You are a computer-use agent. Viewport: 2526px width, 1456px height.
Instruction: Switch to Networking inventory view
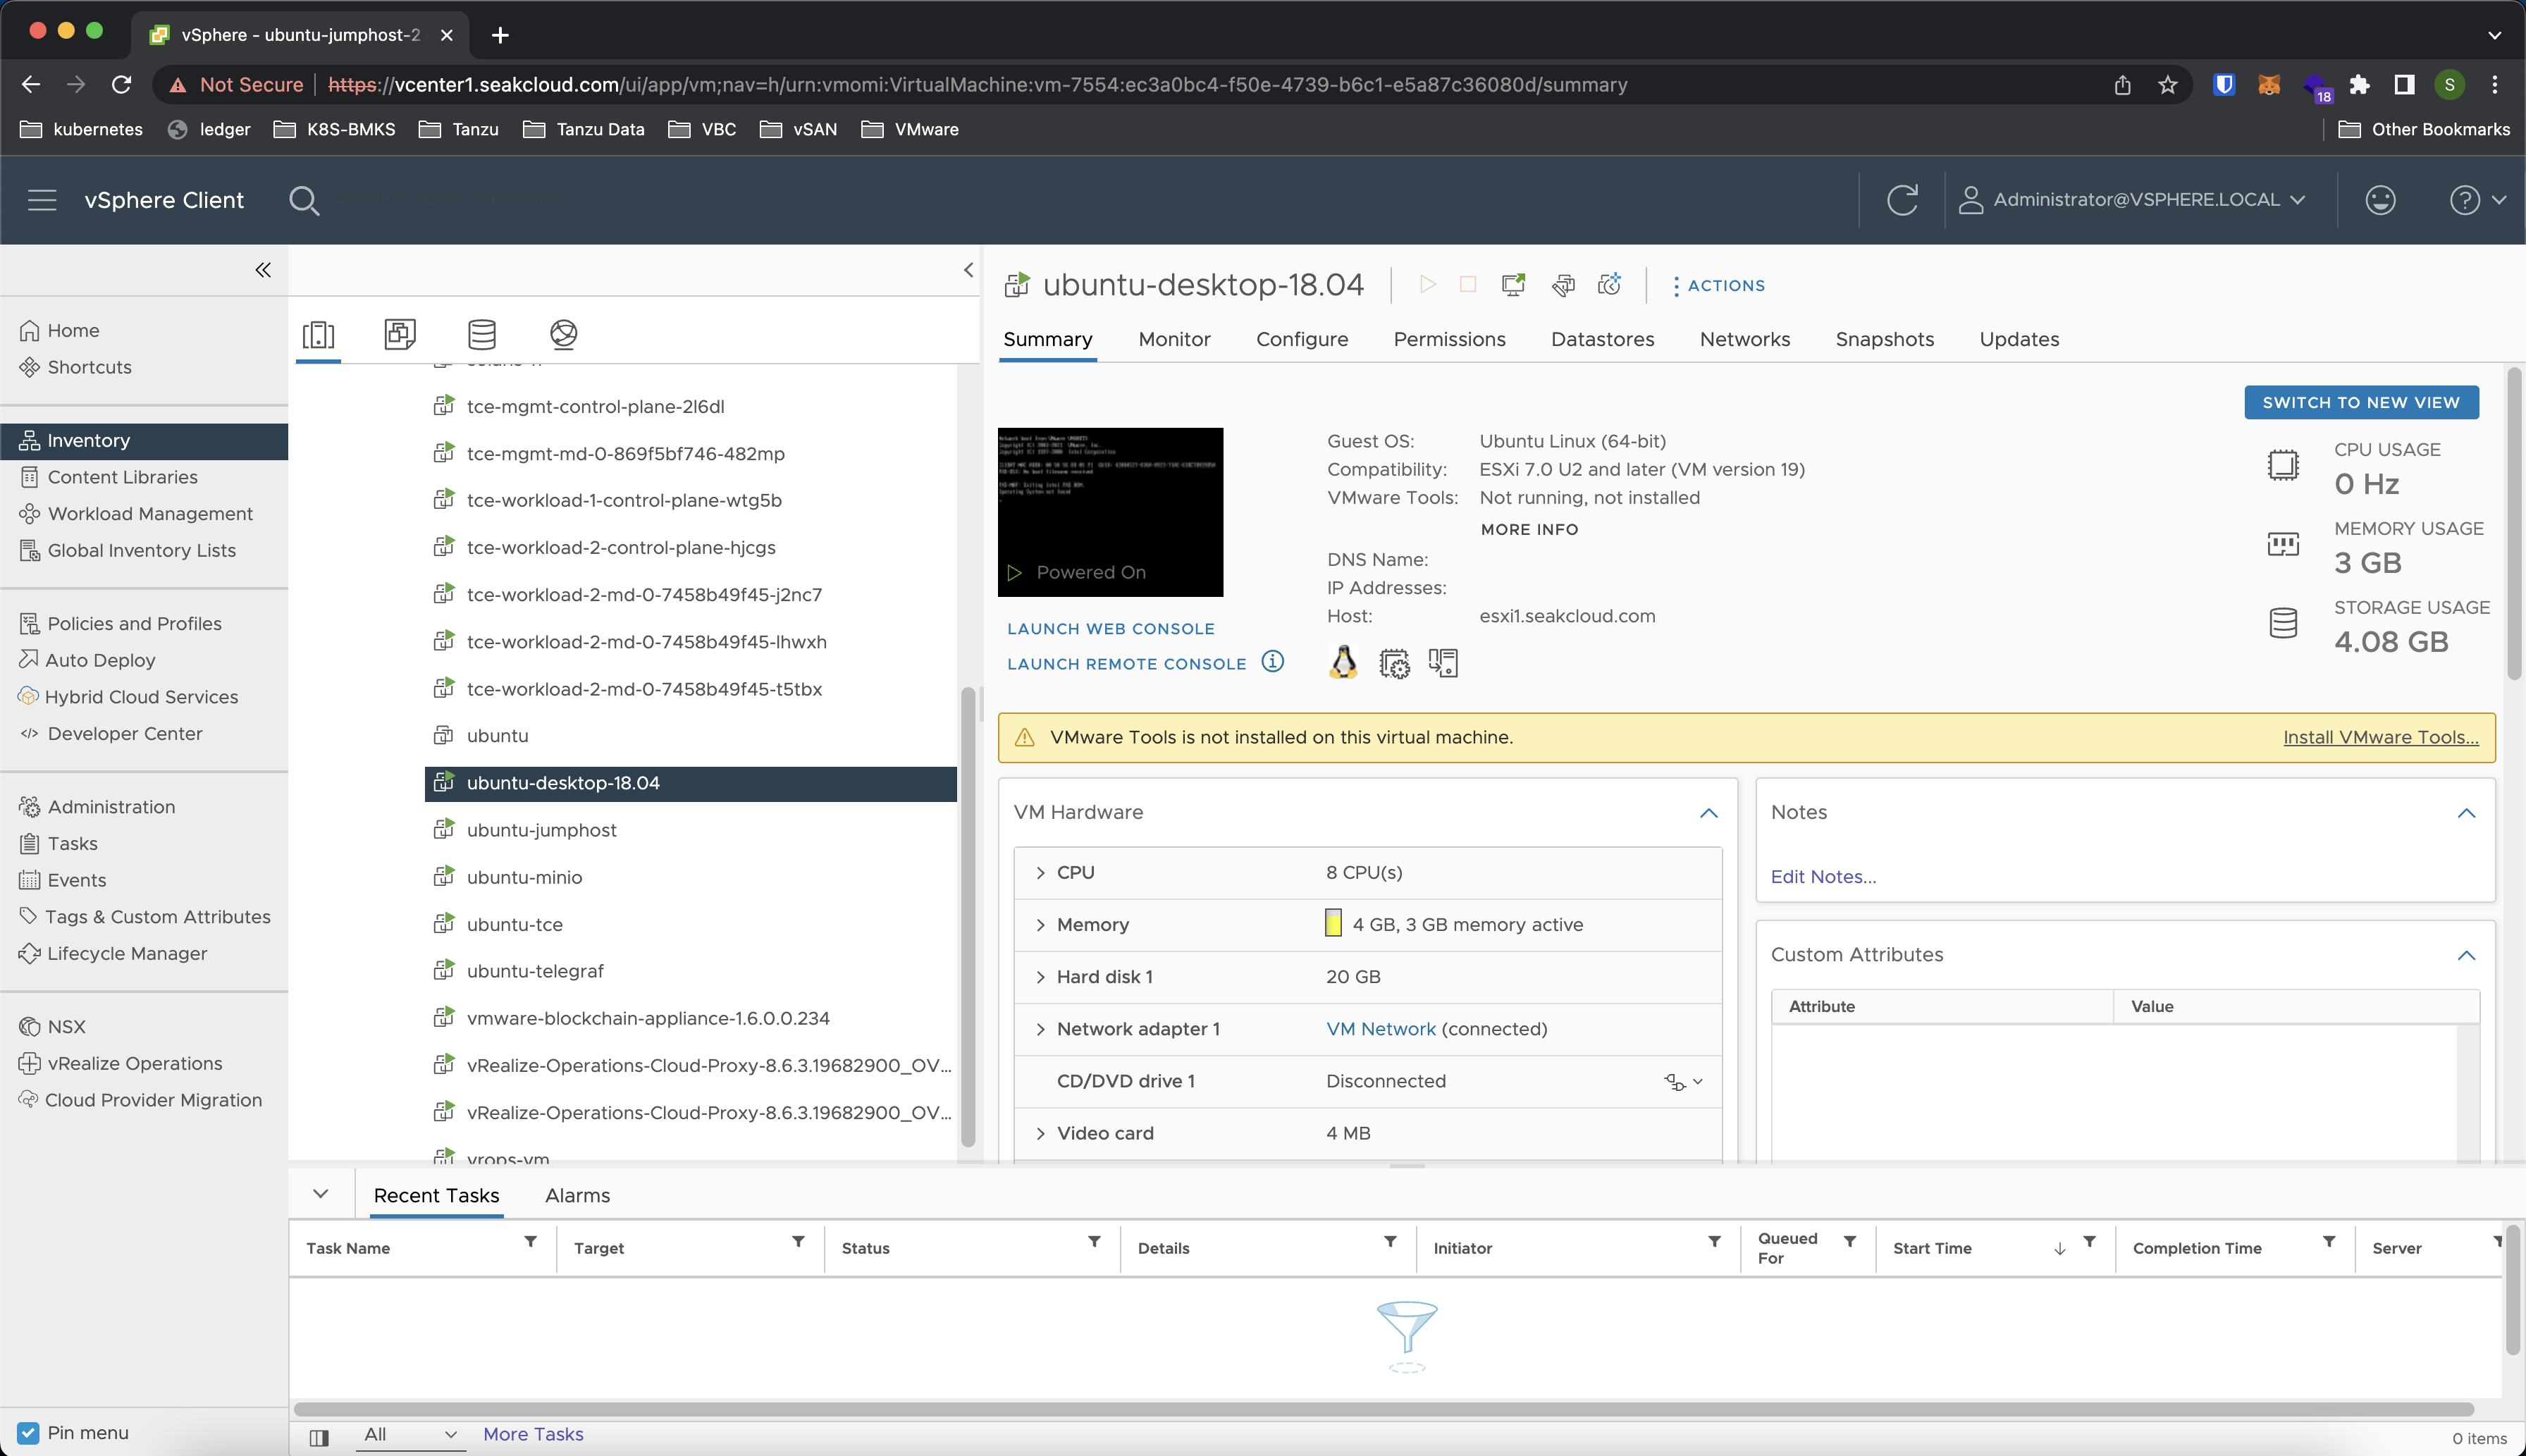[564, 334]
